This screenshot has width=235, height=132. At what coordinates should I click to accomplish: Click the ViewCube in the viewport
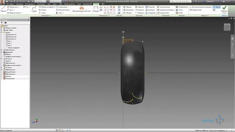[227, 27]
